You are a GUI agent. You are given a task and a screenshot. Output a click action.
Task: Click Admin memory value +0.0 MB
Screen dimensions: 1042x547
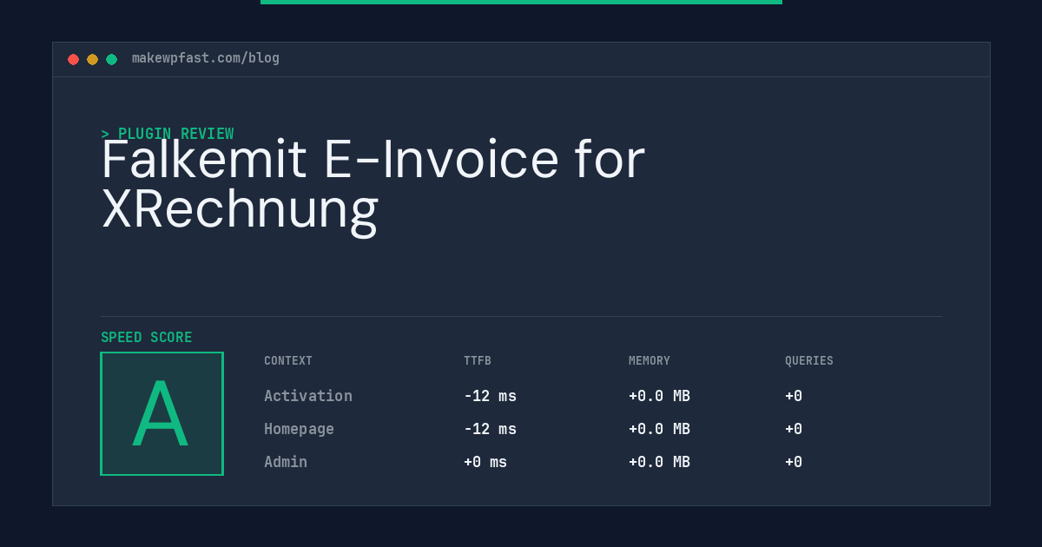pos(659,462)
